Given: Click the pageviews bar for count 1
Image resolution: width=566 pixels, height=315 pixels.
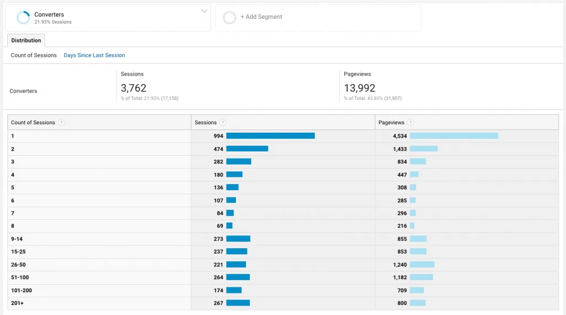Looking at the screenshot, I should coord(454,135).
